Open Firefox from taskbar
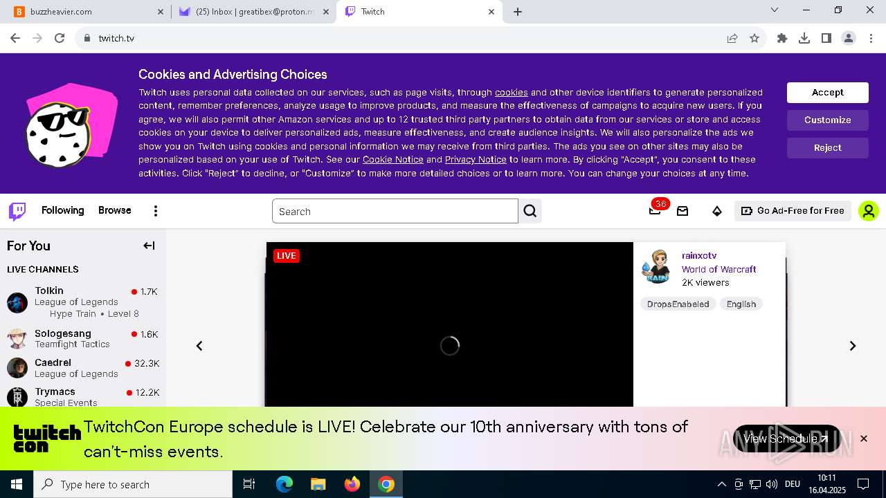886x498 pixels. 352,484
